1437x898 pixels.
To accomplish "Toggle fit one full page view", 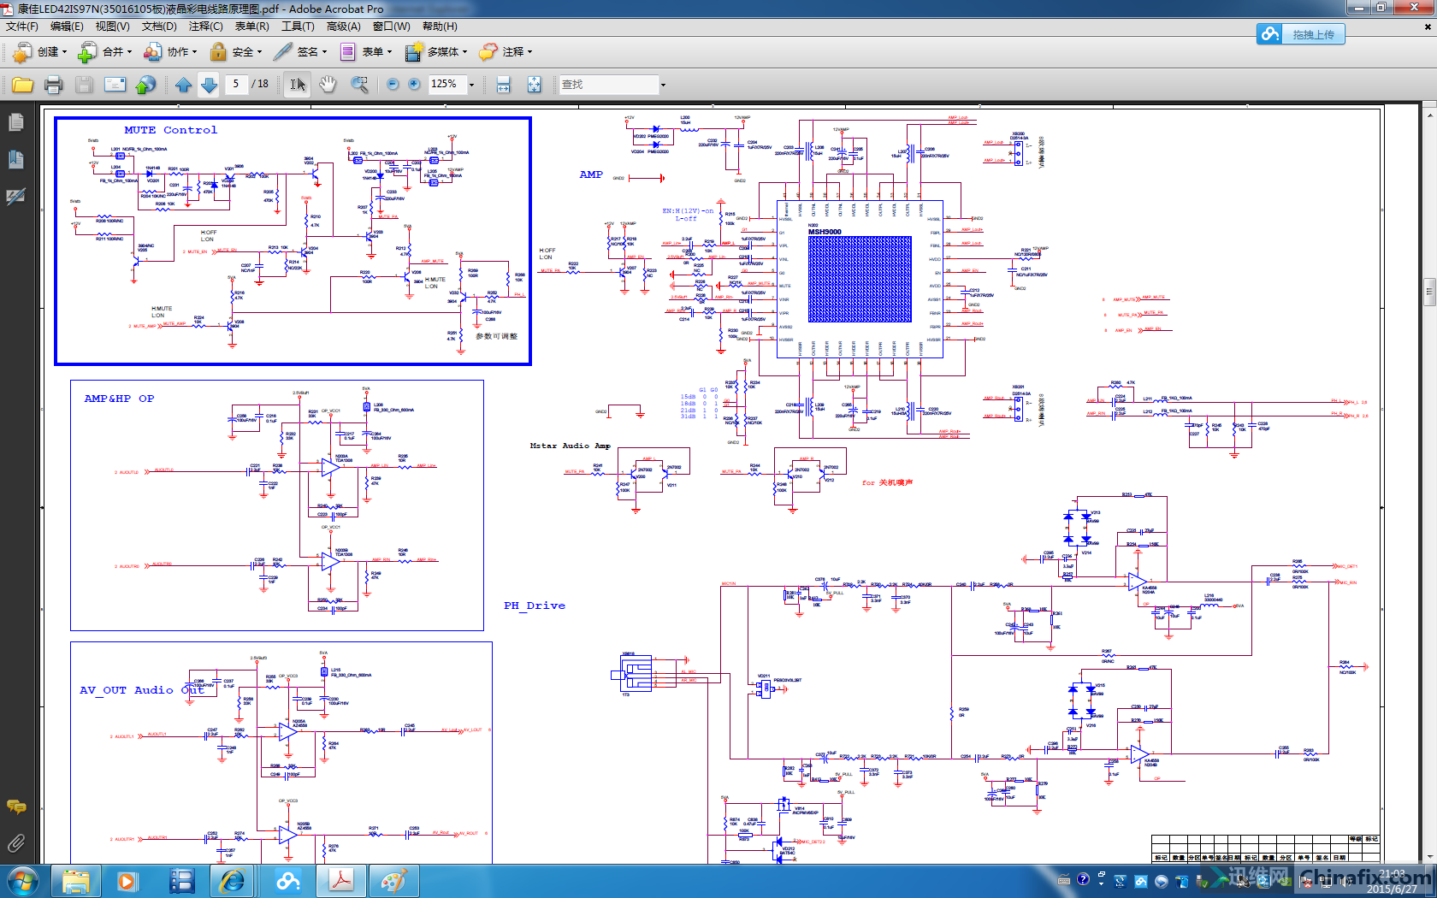I will pyautogui.click(x=534, y=85).
